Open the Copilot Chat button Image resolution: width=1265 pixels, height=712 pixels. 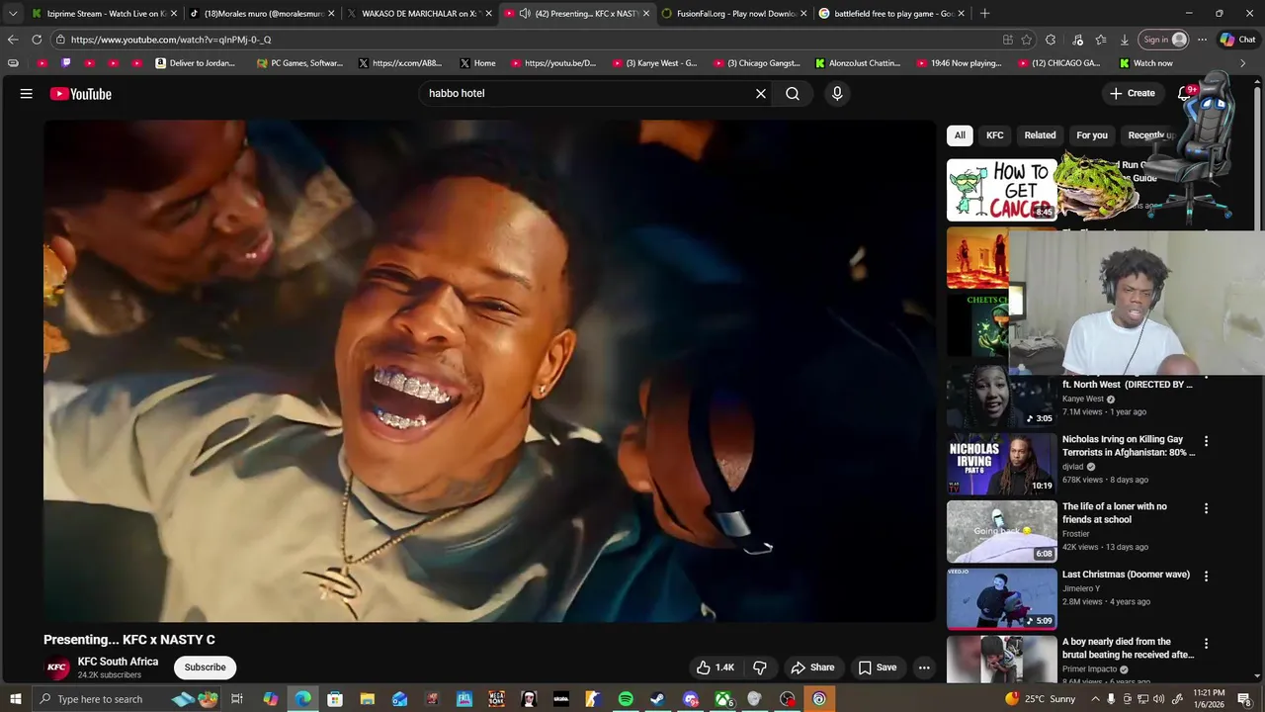[1238, 40]
